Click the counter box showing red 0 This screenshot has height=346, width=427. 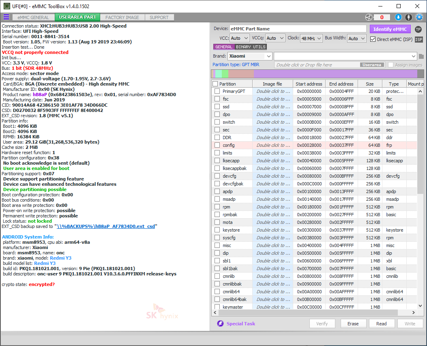click(x=382, y=17)
